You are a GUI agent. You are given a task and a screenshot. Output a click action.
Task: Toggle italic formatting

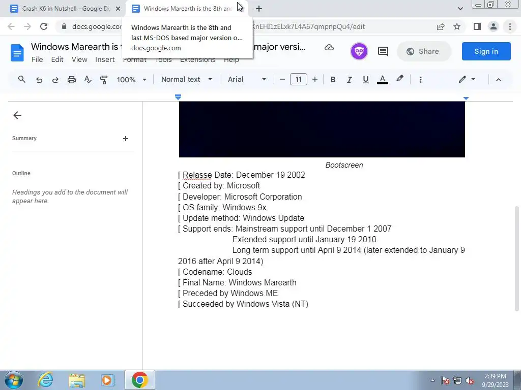tap(349, 80)
